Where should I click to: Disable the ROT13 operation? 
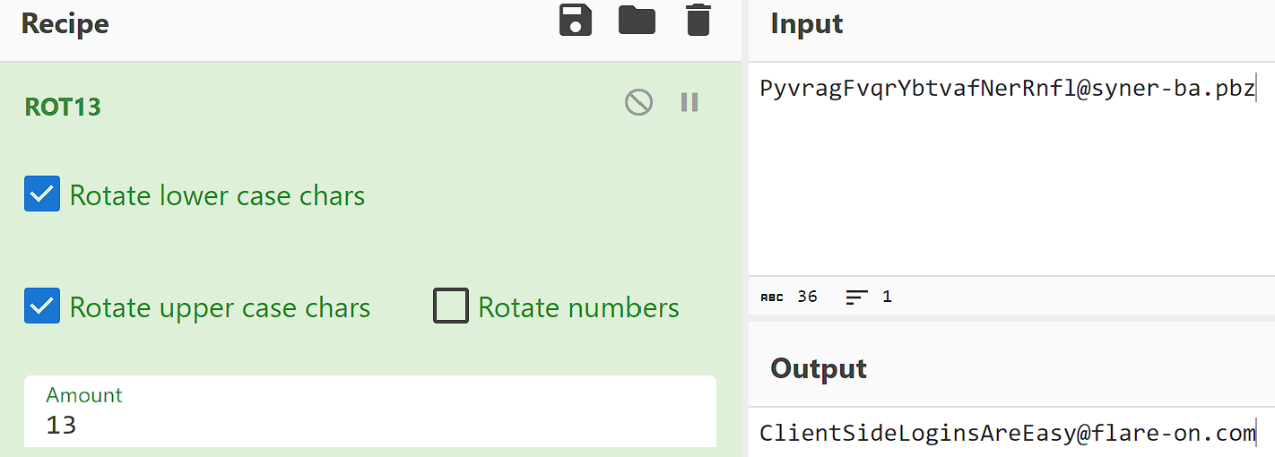[x=638, y=103]
